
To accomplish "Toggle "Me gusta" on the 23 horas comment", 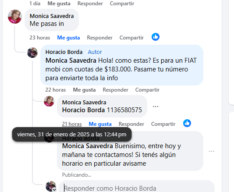I will tap(68, 38).
